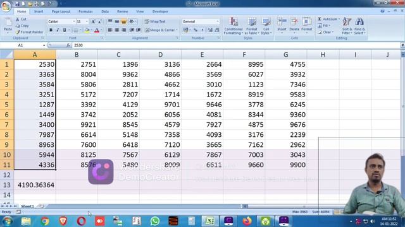Select column B header
This screenshot has width=405, height=227.
[77, 55]
